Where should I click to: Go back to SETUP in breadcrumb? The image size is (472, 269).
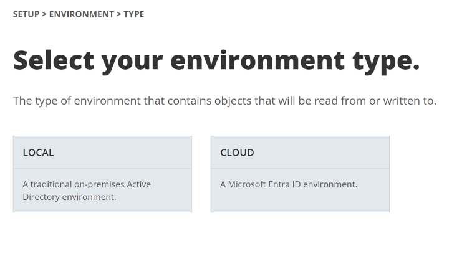[x=26, y=14]
